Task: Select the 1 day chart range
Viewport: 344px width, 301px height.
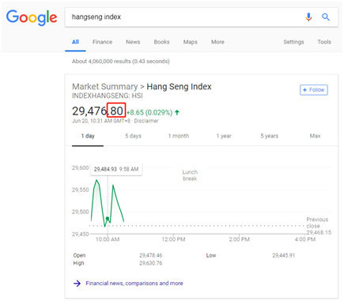Action: tap(88, 136)
